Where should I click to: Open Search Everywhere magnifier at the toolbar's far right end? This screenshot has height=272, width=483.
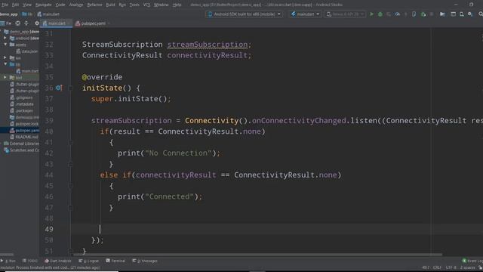click(x=481, y=14)
